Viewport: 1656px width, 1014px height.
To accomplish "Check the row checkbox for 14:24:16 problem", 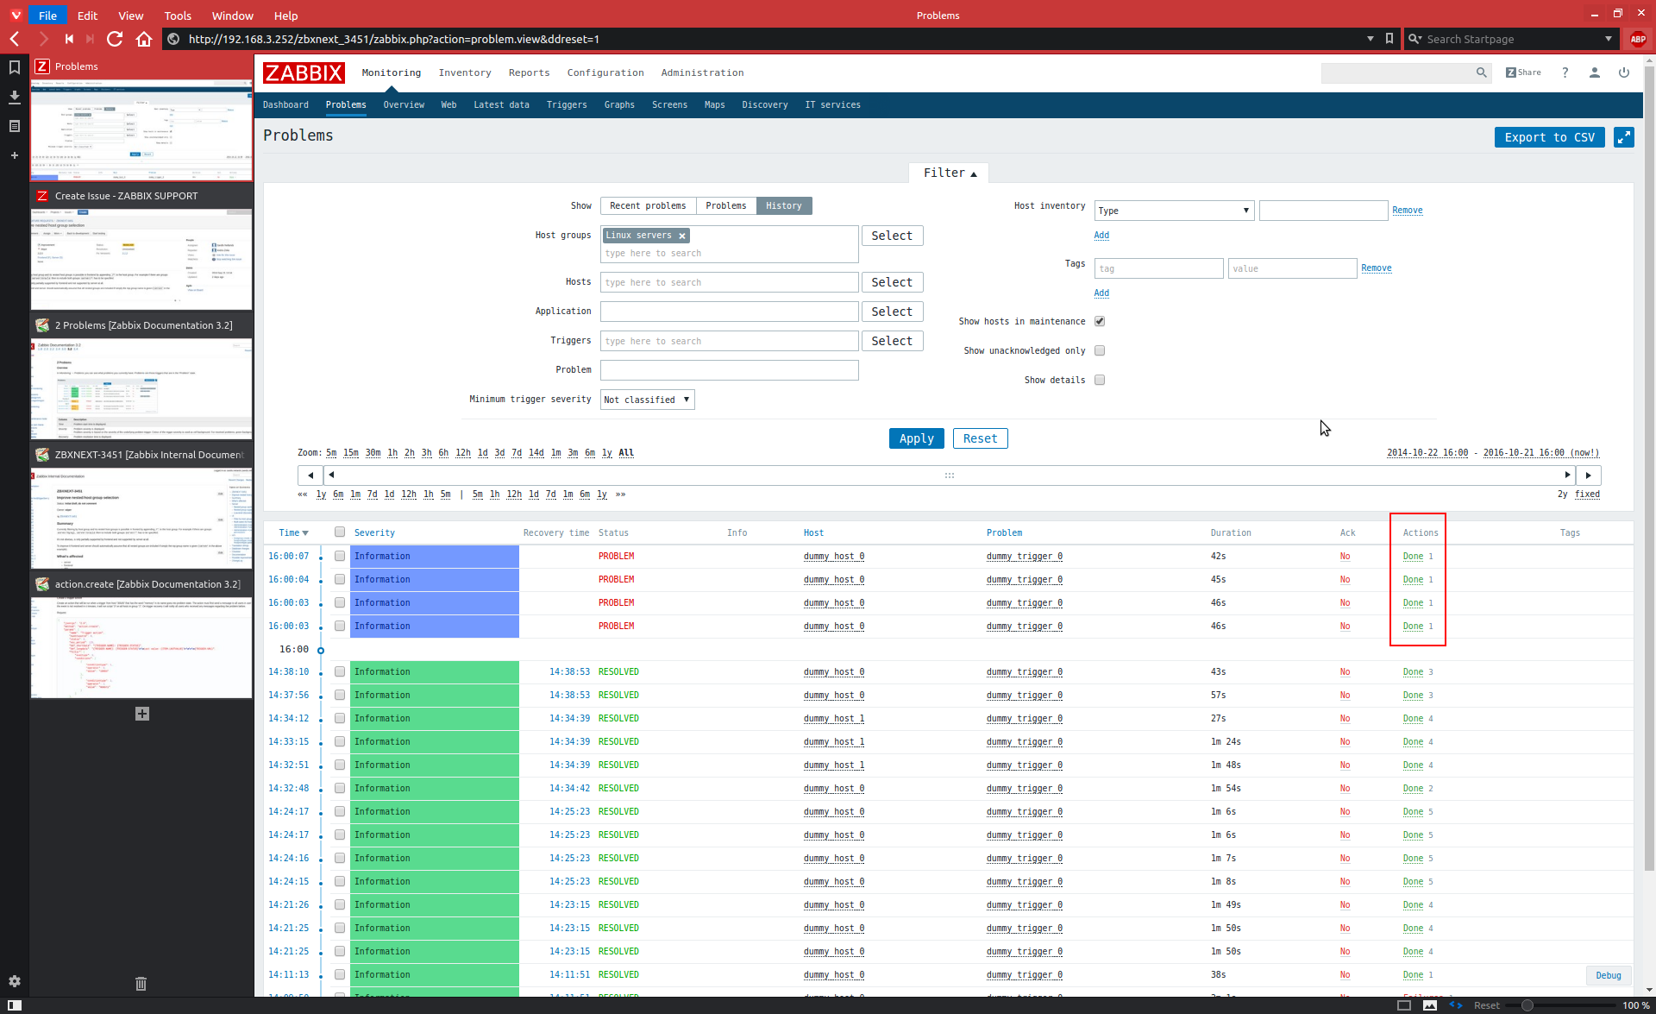I will point(340,859).
